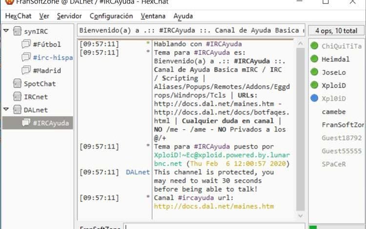Click the chat scrollbar down arrow
The image size is (366, 229).
click(301, 216)
